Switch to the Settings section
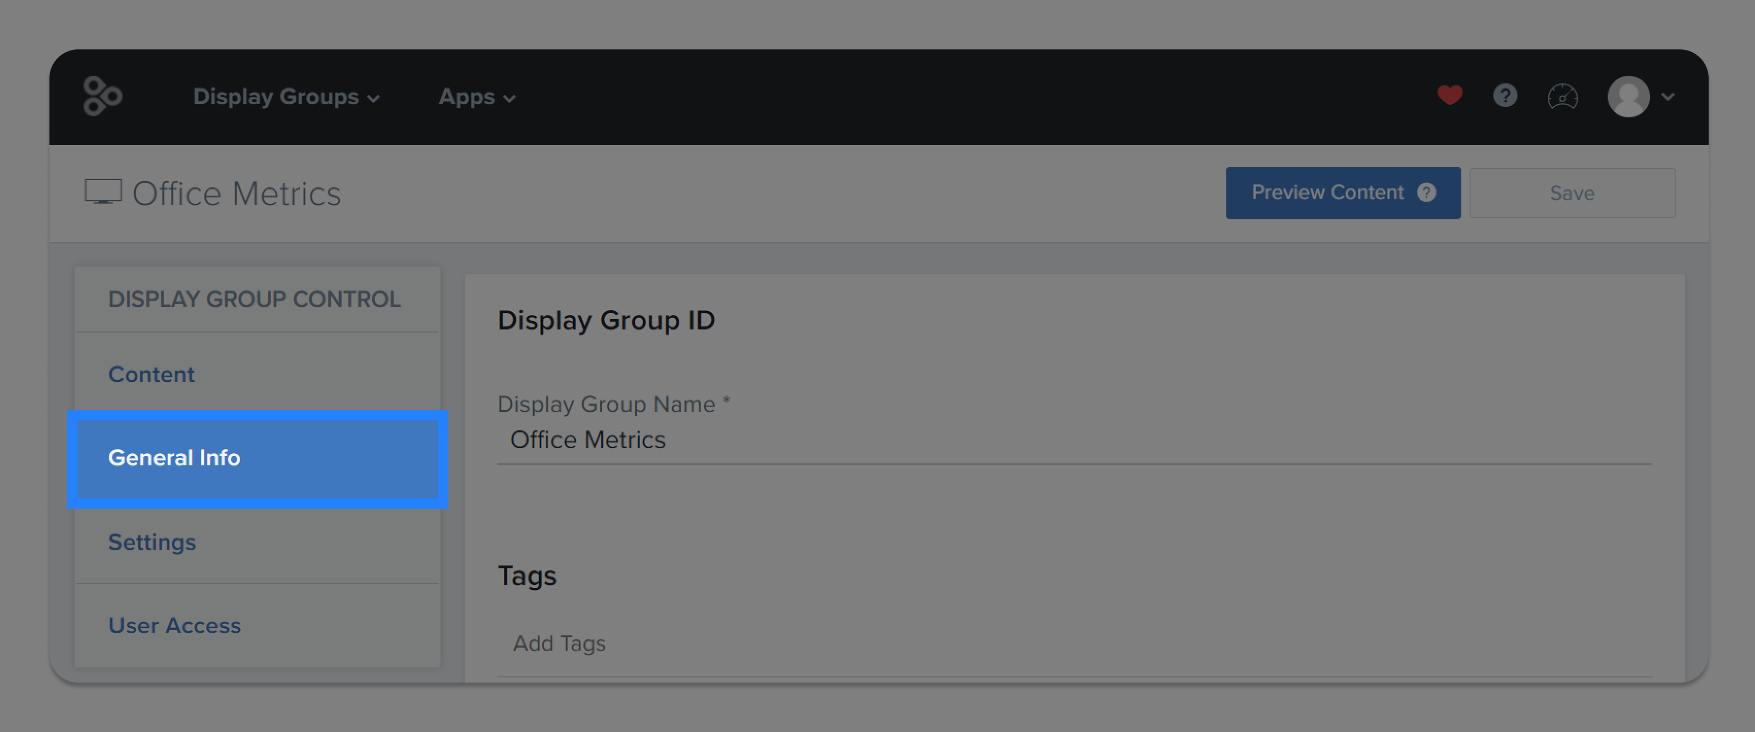Viewport: 1755px width, 732px height. point(152,542)
